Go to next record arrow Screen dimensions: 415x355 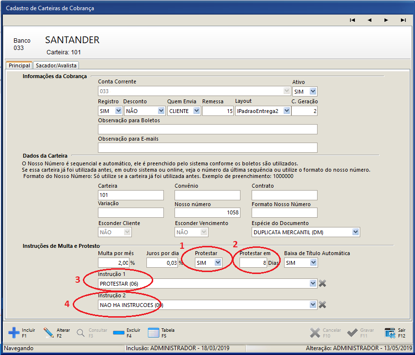pos(386,20)
